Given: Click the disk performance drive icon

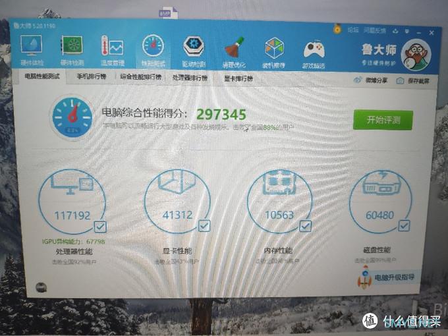Looking at the screenshot, I should coord(381,183).
